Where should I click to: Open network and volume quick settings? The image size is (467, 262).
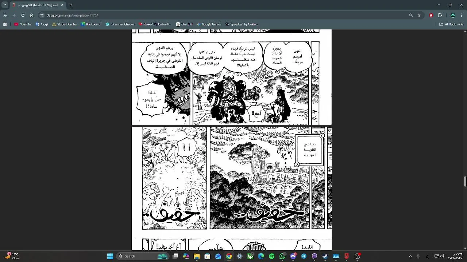pos(439,256)
